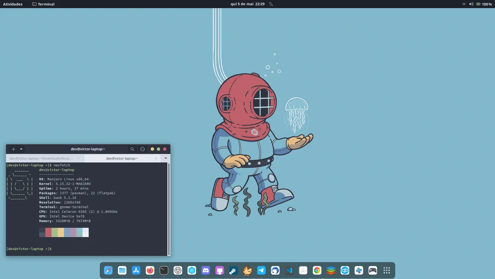Launch Discord from the dock

click(x=205, y=270)
